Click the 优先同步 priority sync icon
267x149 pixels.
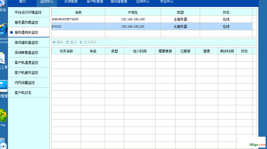pos(81,42)
